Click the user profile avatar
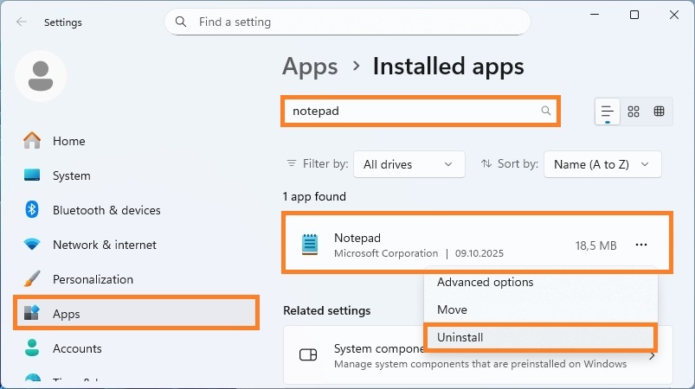This screenshot has height=389, width=695. [41, 75]
